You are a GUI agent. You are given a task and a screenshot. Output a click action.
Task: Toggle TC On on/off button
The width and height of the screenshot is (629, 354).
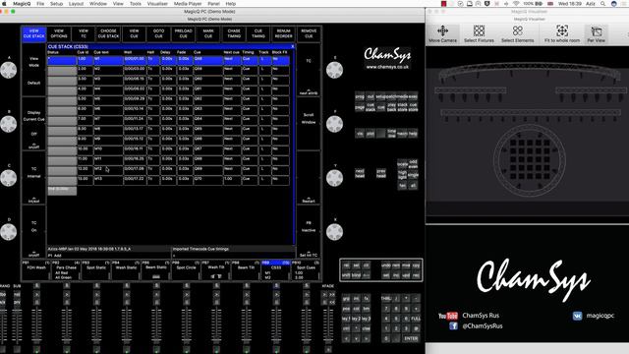click(x=33, y=232)
